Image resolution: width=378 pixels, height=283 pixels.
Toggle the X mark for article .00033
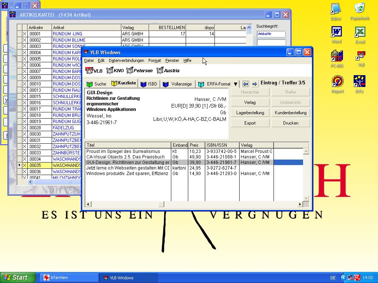coord(24,153)
